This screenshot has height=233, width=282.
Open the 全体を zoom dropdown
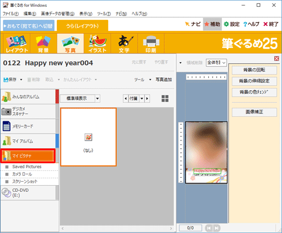(216, 63)
